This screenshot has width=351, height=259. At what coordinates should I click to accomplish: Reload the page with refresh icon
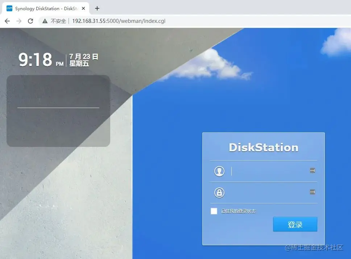[30, 21]
